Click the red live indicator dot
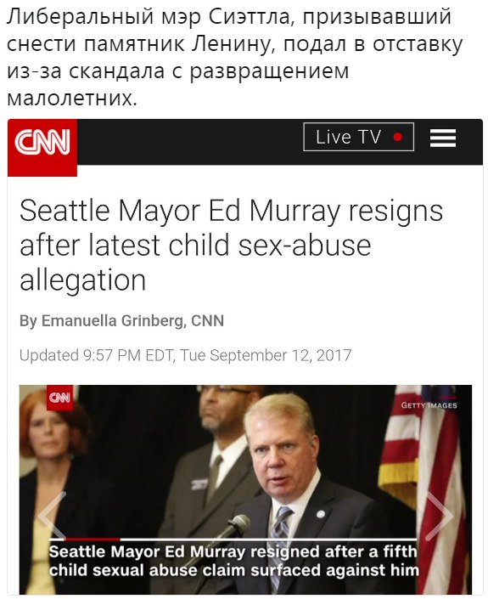 click(x=397, y=137)
